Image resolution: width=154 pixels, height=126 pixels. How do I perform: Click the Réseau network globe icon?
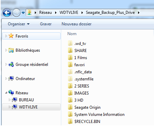click(x=11, y=93)
